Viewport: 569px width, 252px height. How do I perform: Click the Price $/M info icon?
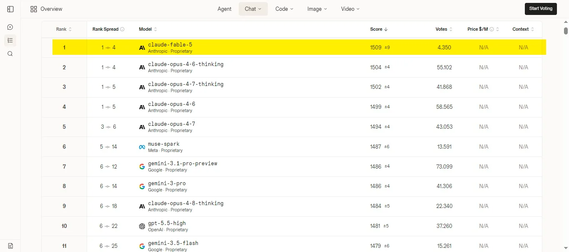(492, 29)
